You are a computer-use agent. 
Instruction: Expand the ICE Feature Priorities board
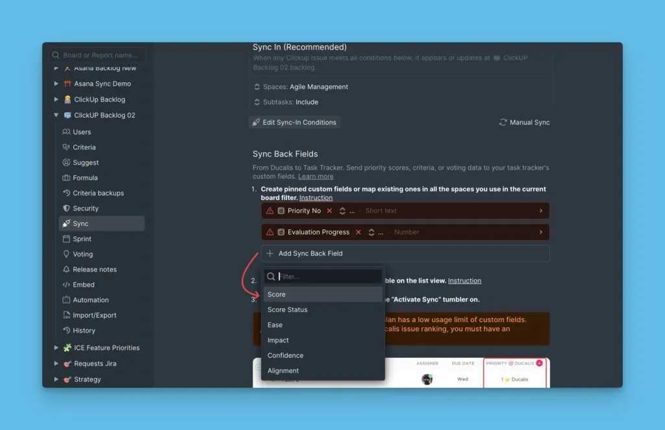pyautogui.click(x=56, y=348)
